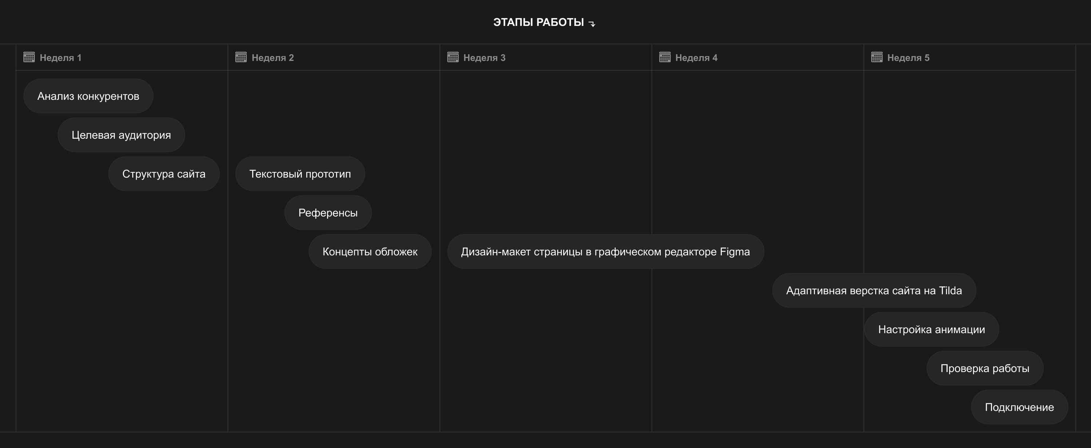Open the Настройка анимации stage
Viewport: 1091px width, 448px height.
[x=931, y=329]
